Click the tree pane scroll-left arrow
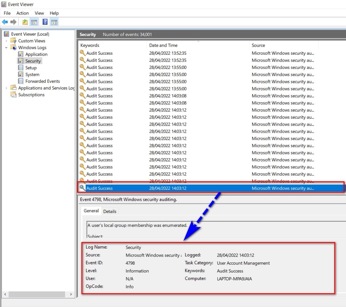 coord(5,294)
